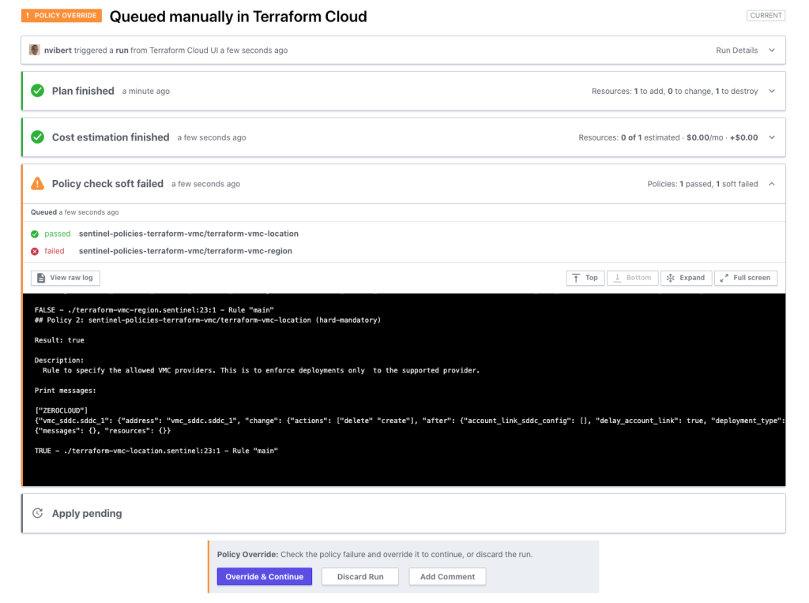Click the green Plan finished checkmark icon
The height and width of the screenshot is (603, 809).
pyautogui.click(x=37, y=91)
